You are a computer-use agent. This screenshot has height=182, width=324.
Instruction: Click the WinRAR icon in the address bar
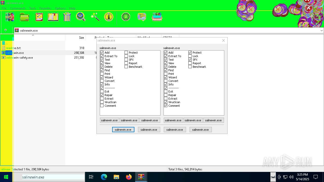point(17,30)
